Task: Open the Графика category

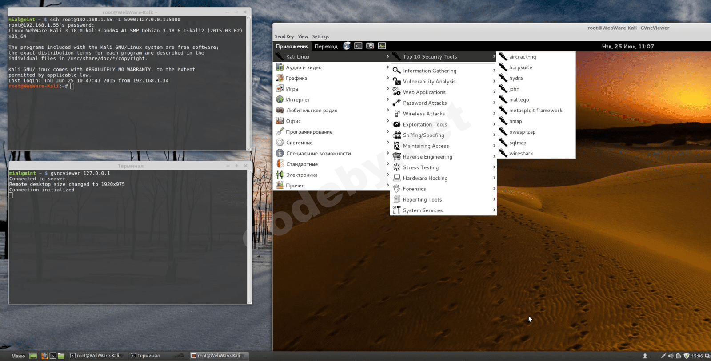Action: pos(332,78)
